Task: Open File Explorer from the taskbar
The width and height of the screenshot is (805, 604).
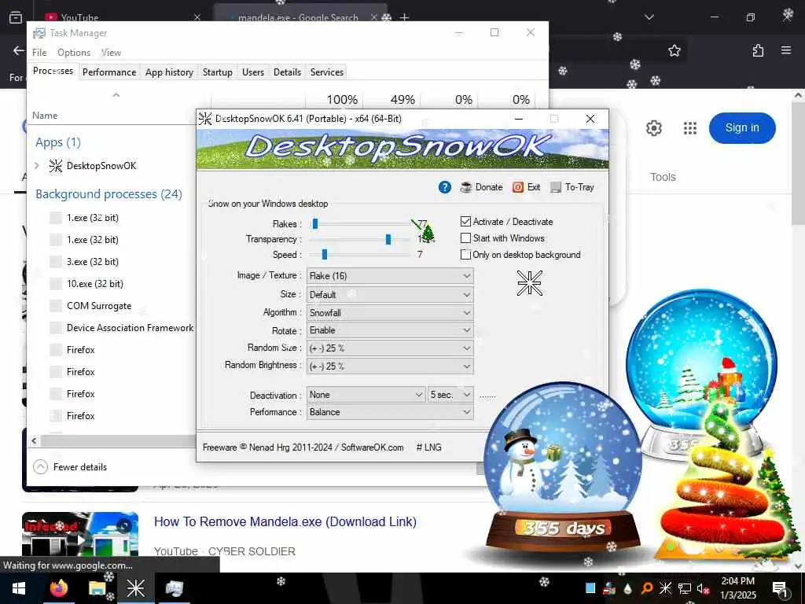Action: pos(97,588)
